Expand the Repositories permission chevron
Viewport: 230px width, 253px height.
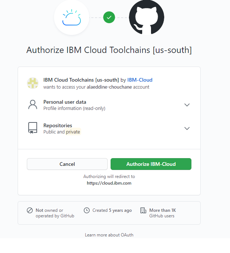point(187,128)
